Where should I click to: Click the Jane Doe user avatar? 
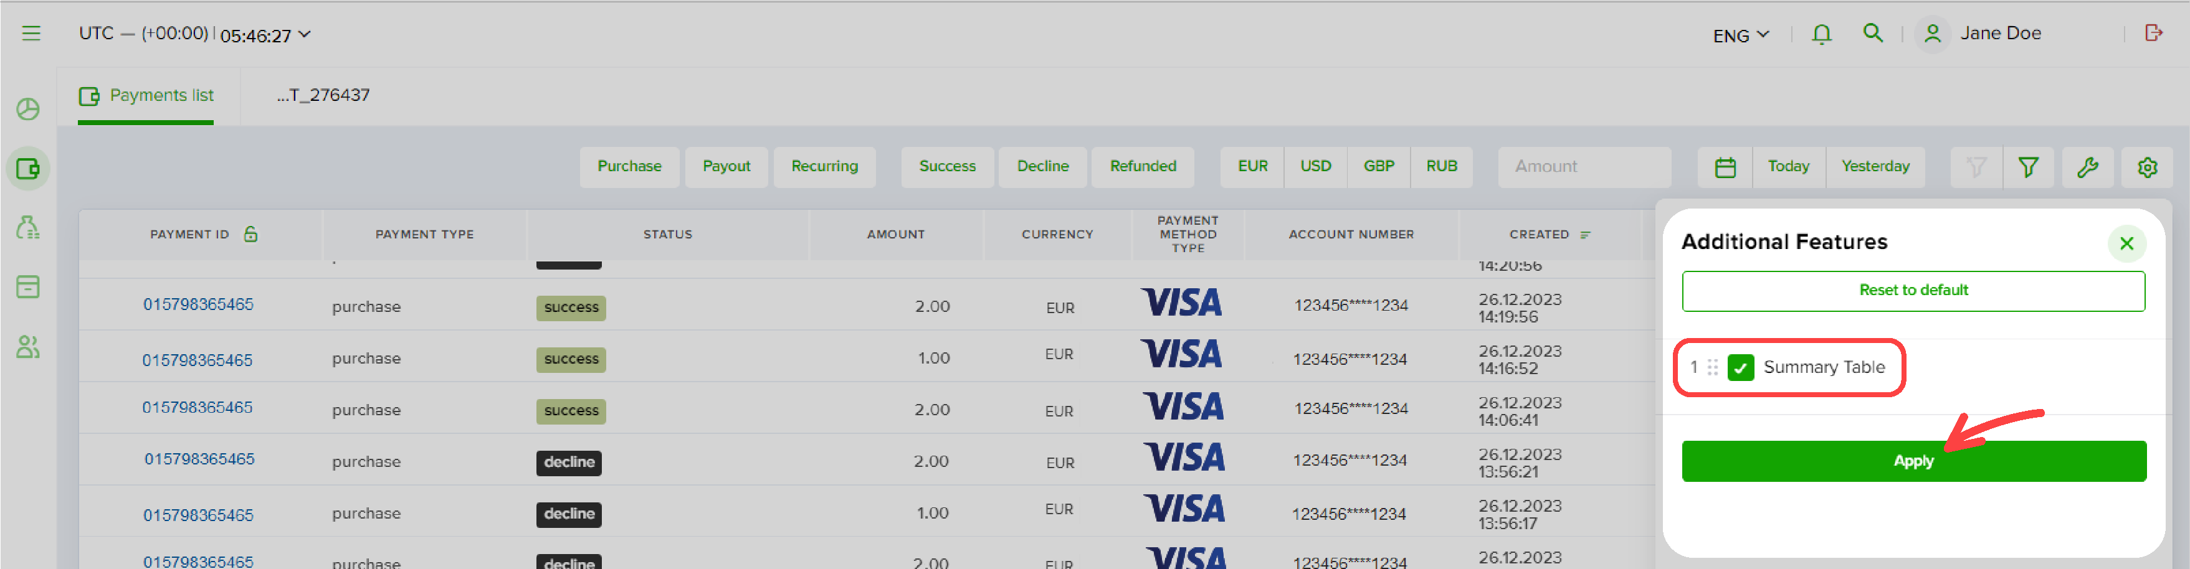click(1931, 34)
